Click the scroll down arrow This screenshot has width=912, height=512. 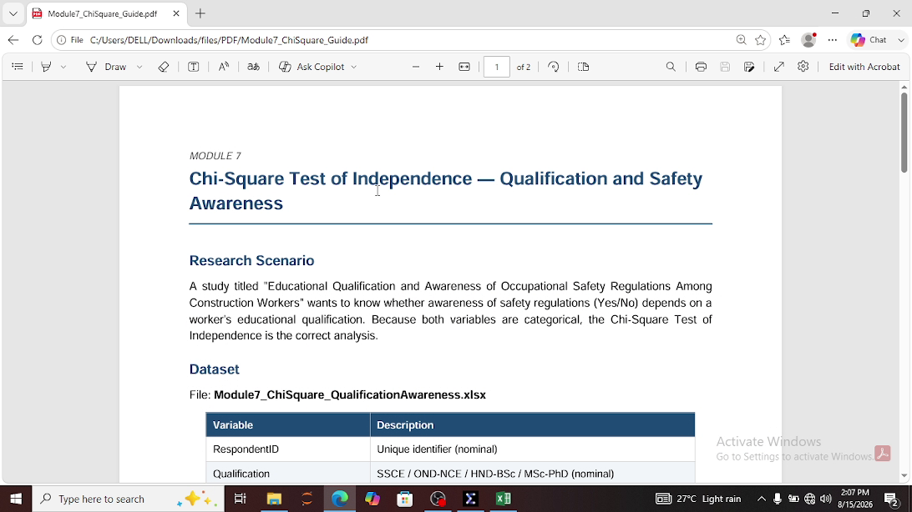tap(904, 476)
